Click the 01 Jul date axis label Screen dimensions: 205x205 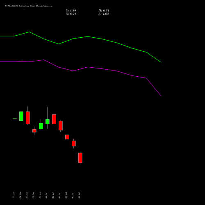click(46, 196)
